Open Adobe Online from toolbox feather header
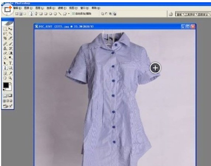 [8, 23]
